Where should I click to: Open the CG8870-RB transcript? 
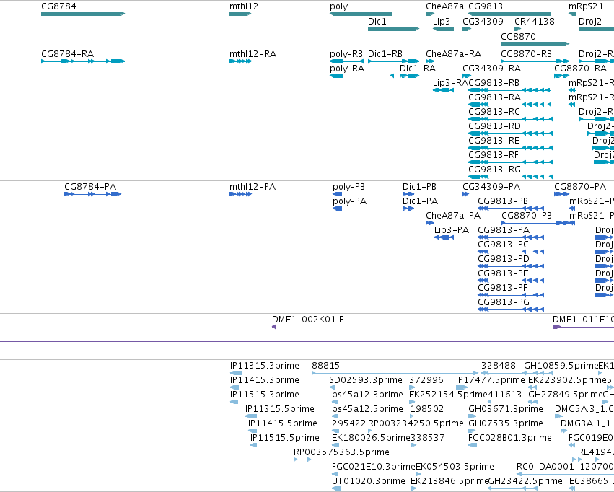tap(535, 61)
